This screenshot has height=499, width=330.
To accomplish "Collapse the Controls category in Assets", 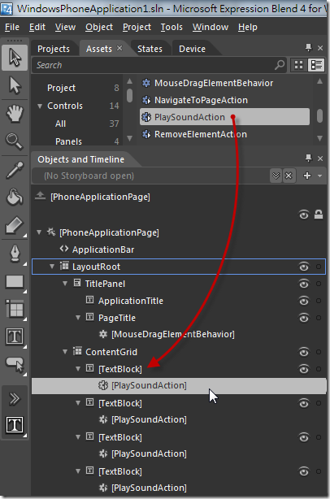I will point(40,106).
